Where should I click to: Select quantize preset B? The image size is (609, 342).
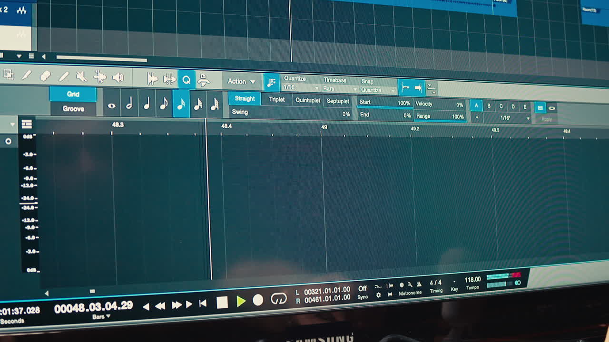click(489, 106)
